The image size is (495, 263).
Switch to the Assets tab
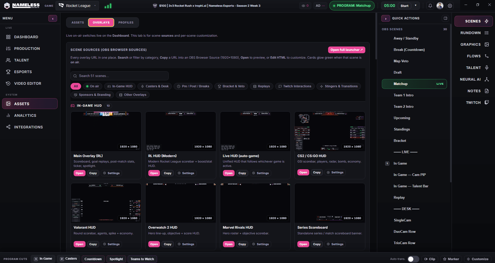78,22
